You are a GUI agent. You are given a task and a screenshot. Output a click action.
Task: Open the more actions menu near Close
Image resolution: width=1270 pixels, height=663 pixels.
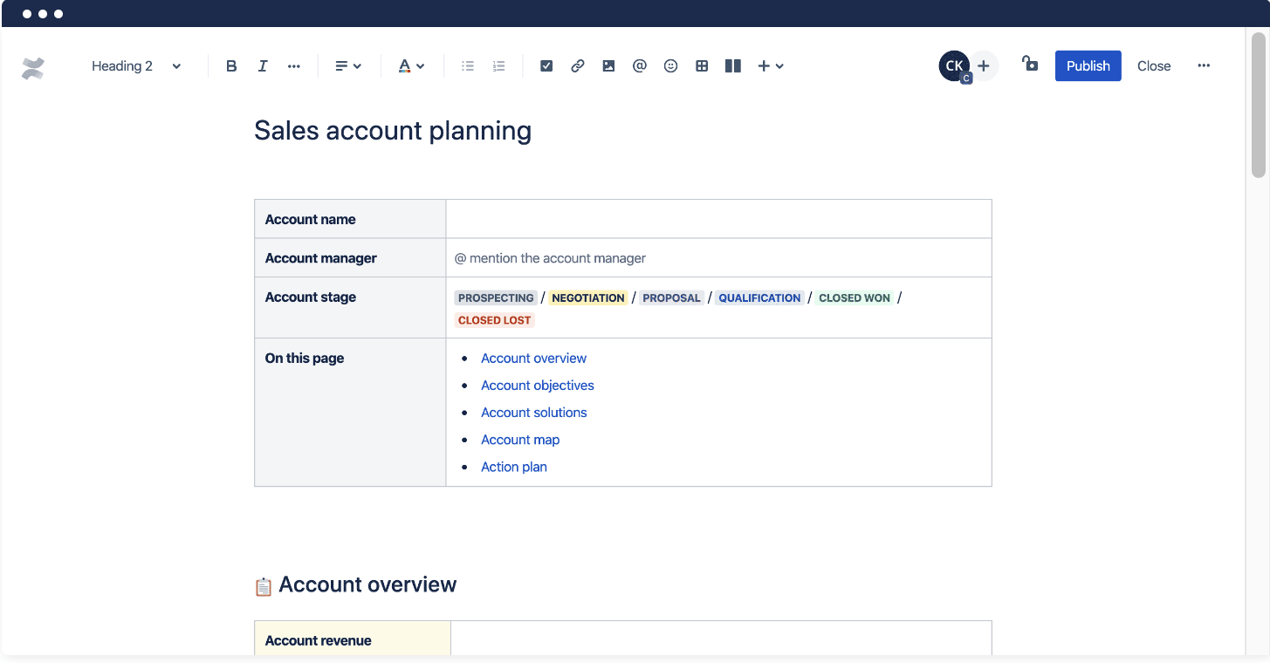(1204, 65)
